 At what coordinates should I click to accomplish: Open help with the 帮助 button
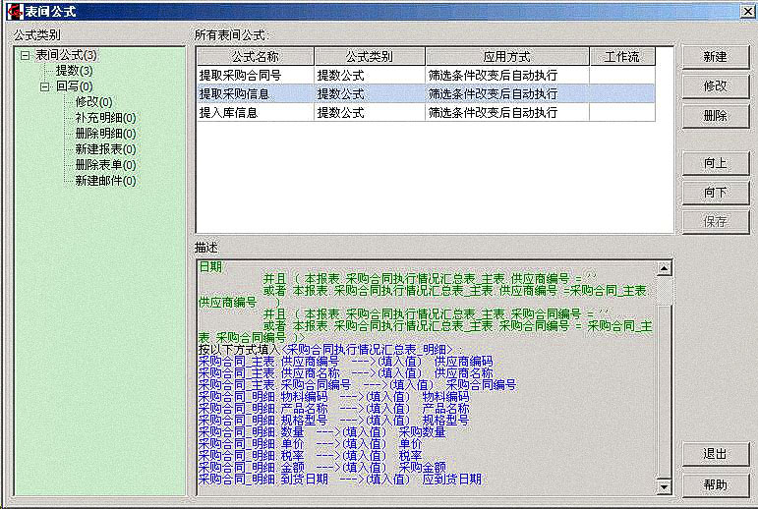click(715, 484)
